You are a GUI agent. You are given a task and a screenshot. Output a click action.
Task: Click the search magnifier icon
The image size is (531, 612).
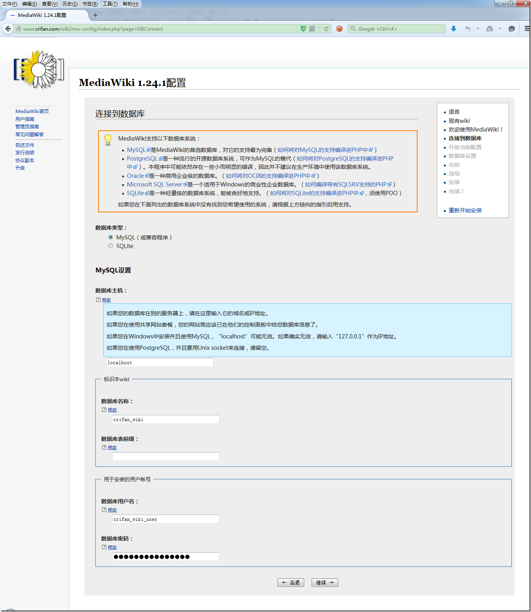pos(353,29)
